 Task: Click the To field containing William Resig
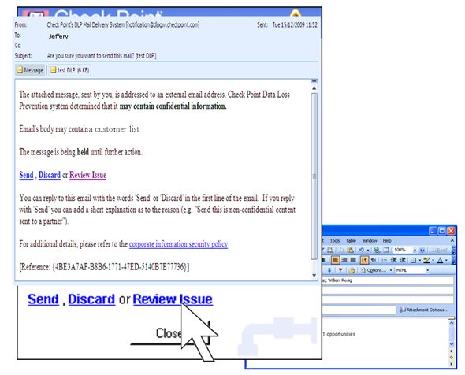click(x=388, y=280)
